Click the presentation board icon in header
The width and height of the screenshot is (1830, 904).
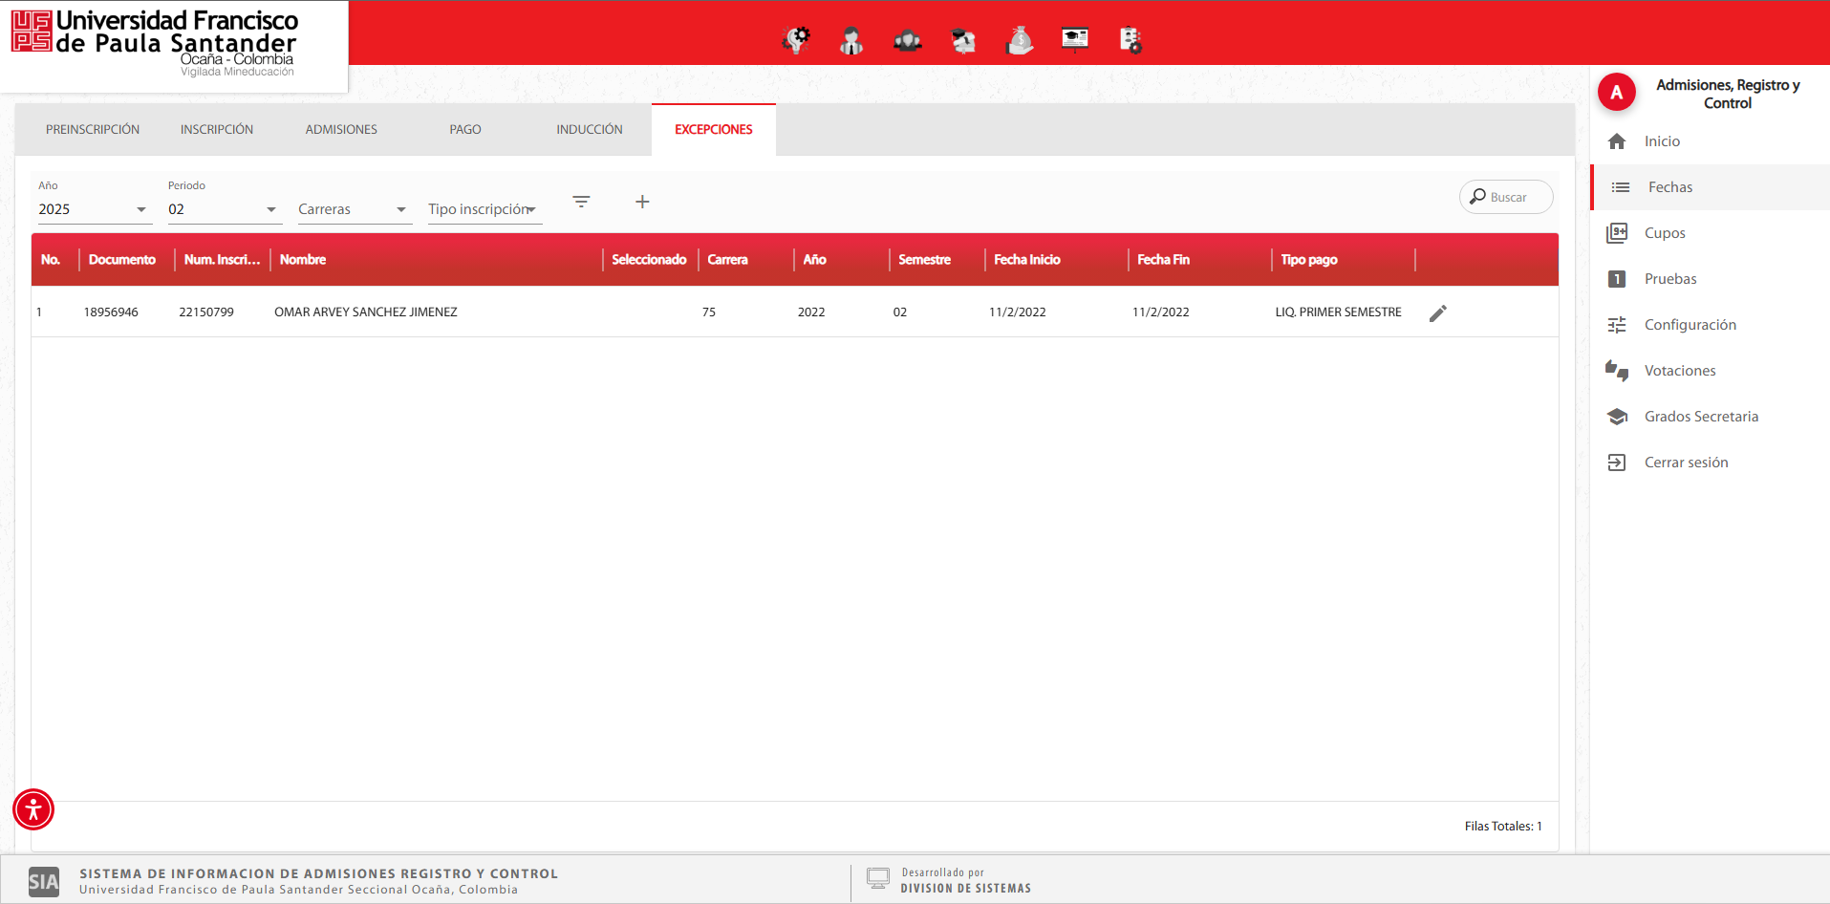tap(1075, 39)
